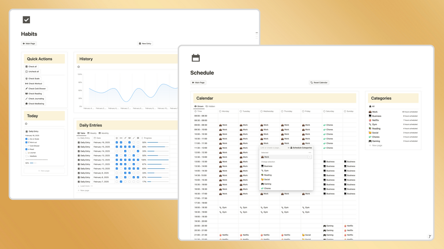Select the Table tab in Daily Entries
Viewport: 444px width, 249px height.
click(x=82, y=133)
